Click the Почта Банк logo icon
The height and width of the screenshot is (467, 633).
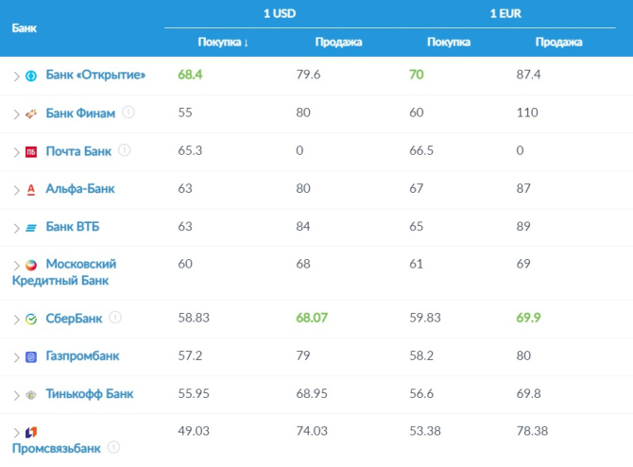coord(30,151)
